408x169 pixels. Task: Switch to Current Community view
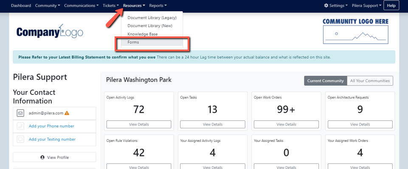(326, 81)
